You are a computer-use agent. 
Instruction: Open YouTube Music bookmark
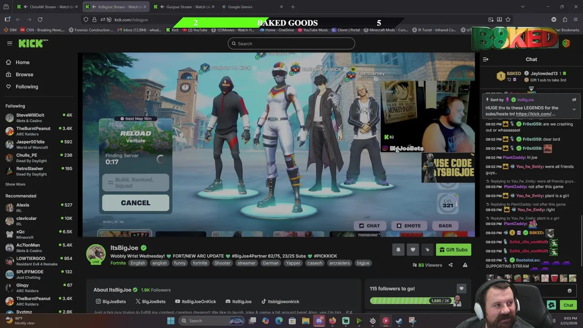pos(313,30)
